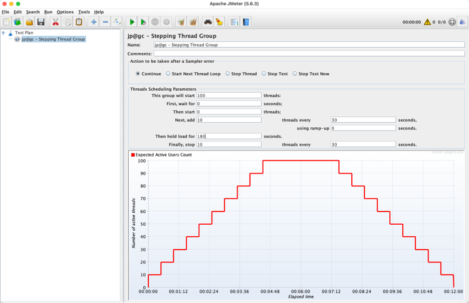Focus the stop 'threads every' seconds field
The height and width of the screenshot is (303, 469).
(x=363, y=144)
